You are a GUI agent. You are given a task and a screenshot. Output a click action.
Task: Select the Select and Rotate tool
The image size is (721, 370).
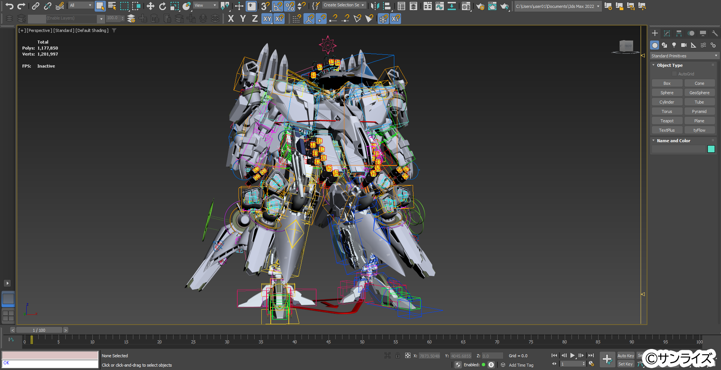pyautogui.click(x=162, y=6)
